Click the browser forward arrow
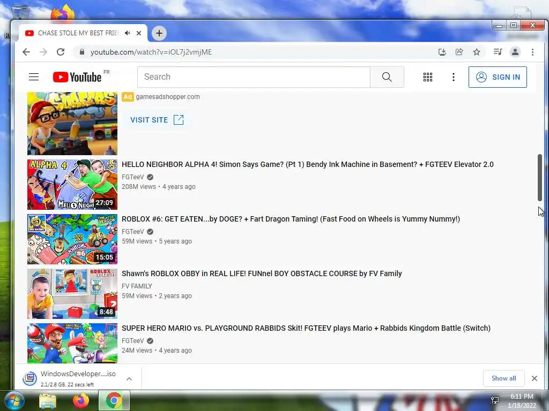Image resolution: width=549 pixels, height=411 pixels. tap(43, 52)
